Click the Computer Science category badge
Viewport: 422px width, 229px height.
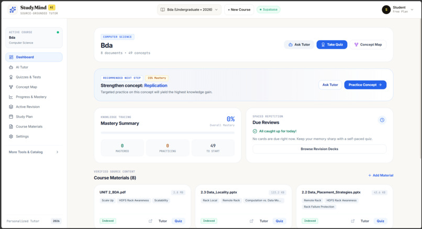(117, 37)
